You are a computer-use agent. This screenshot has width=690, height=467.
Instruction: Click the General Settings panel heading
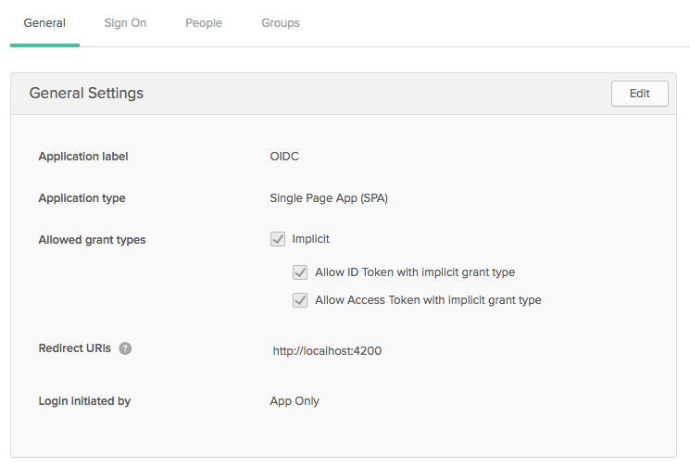tap(86, 94)
